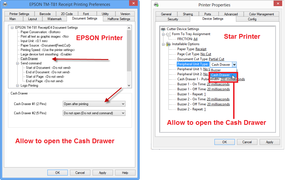Click the Cutter Device Settings printer icon
Viewport: 285px width, 180px height.
pos(163,29)
